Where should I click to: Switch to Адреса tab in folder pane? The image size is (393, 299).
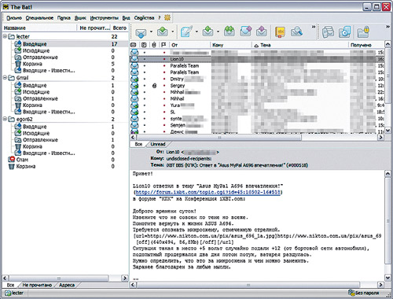pyautogui.click(x=67, y=285)
